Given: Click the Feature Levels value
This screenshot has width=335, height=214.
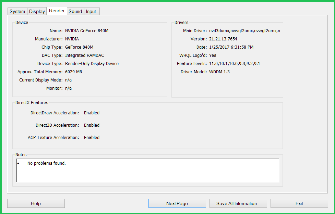Looking at the screenshot, I should (235, 64).
